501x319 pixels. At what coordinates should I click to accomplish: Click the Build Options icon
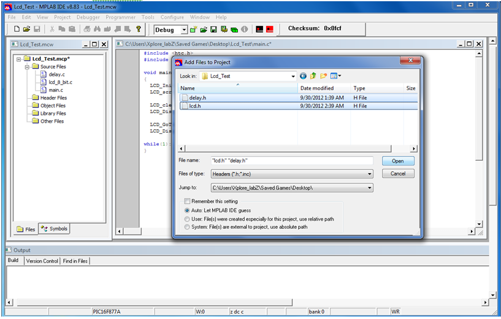(224, 29)
